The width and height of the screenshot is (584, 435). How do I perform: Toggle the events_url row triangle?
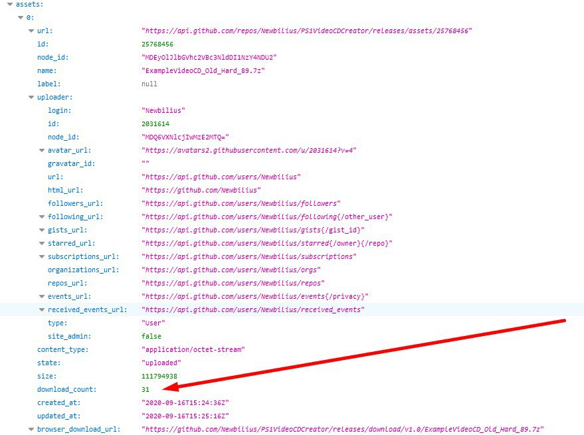(x=42, y=296)
